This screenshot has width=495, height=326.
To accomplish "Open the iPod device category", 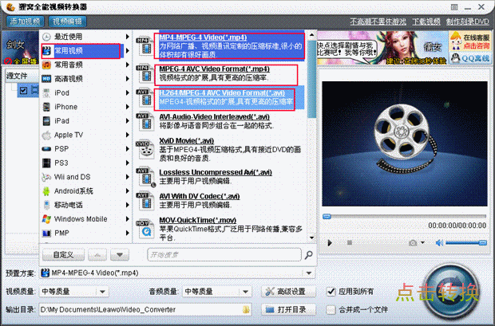I will pos(85,92).
